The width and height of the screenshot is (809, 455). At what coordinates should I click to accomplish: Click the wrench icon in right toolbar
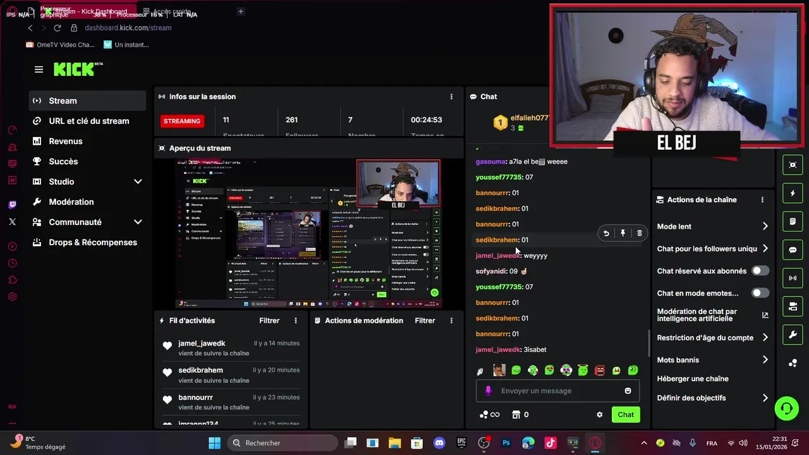click(x=793, y=335)
